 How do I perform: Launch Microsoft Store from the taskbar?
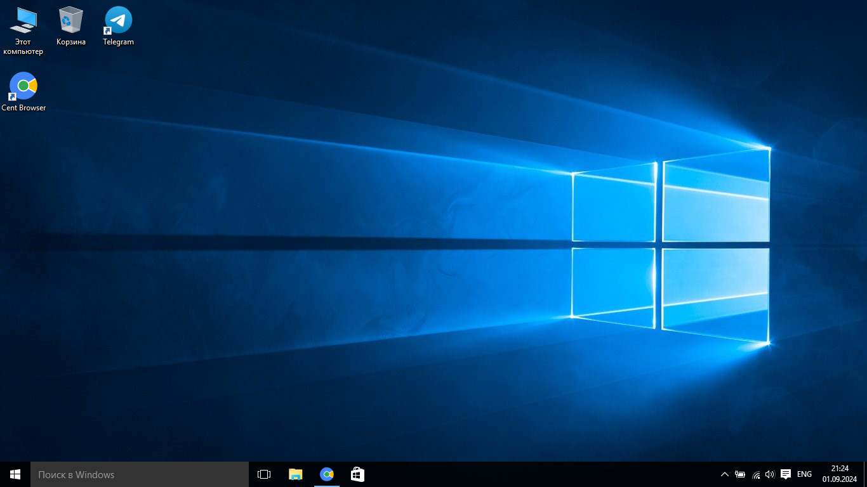click(x=357, y=474)
